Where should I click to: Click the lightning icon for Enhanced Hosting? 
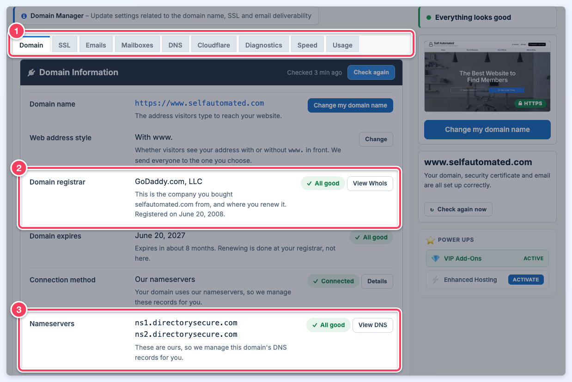(435, 280)
